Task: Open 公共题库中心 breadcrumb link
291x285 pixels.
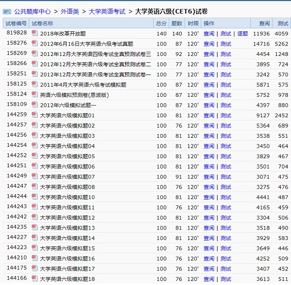Action: (x=32, y=11)
